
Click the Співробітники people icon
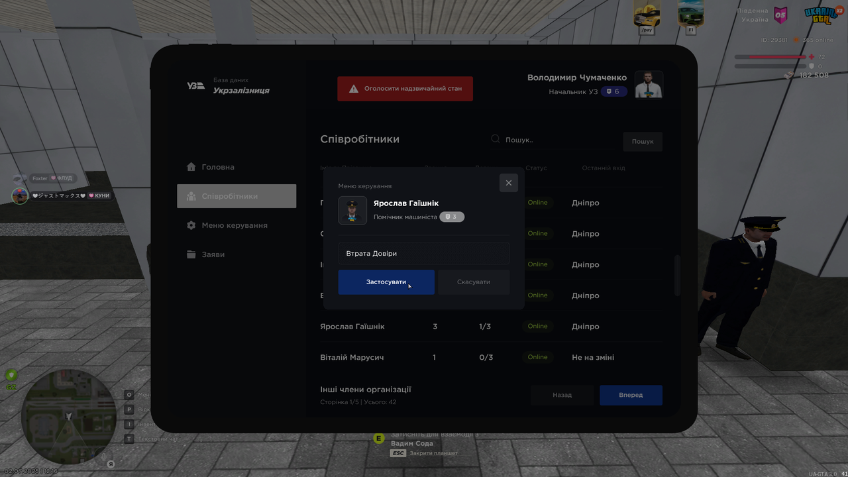pyautogui.click(x=191, y=196)
